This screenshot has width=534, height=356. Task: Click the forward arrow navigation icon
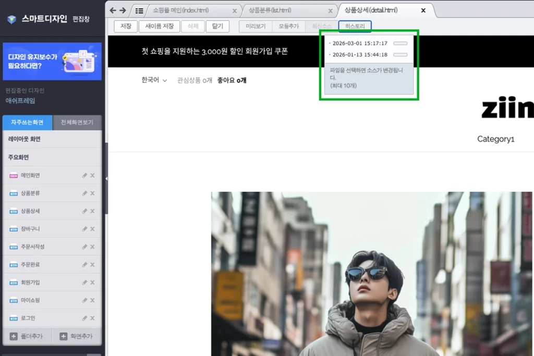coord(123,10)
